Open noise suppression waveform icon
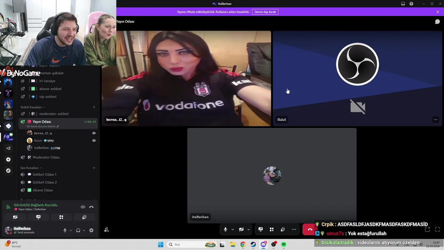 (83, 207)
